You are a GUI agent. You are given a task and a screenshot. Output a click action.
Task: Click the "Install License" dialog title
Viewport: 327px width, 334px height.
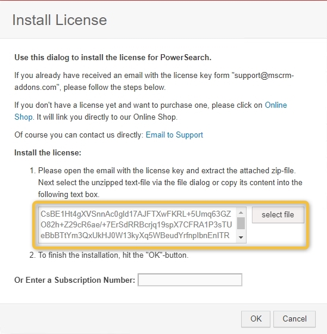point(60,20)
